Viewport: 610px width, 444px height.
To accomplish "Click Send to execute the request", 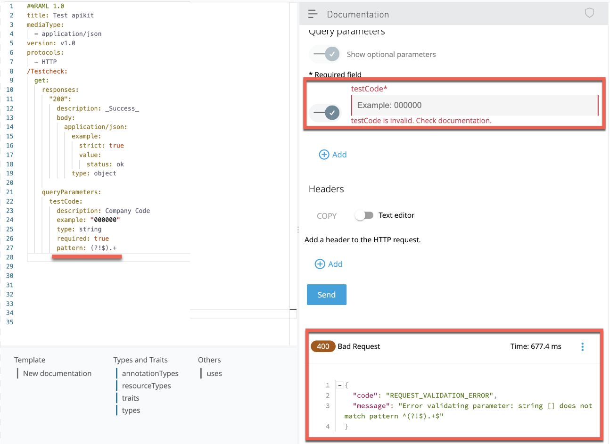I will (326, 294).
